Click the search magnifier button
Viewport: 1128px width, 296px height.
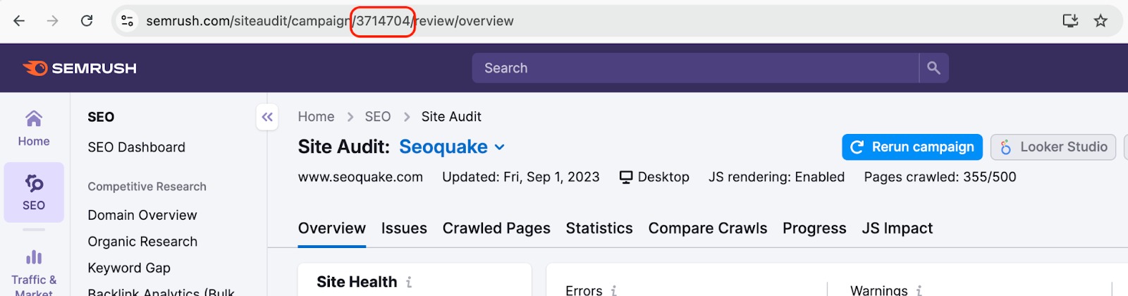(x=934, y=68)
